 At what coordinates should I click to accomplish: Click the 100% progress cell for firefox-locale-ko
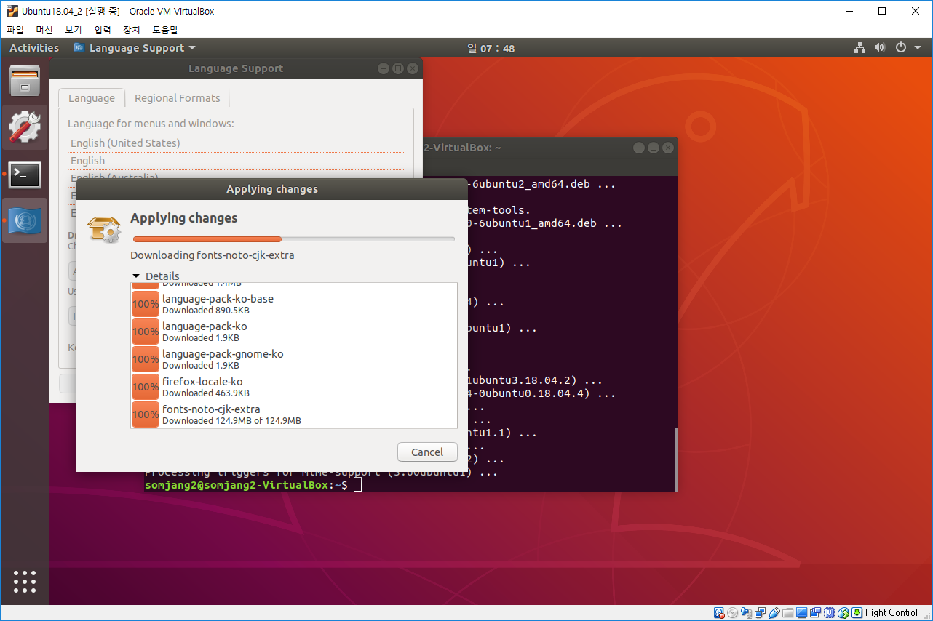coord(146,387)
